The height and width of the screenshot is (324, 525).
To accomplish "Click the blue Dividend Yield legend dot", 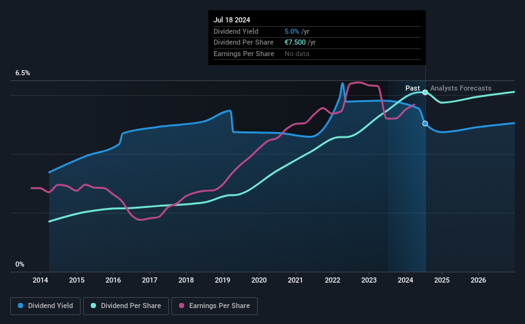I will [20, 306].
